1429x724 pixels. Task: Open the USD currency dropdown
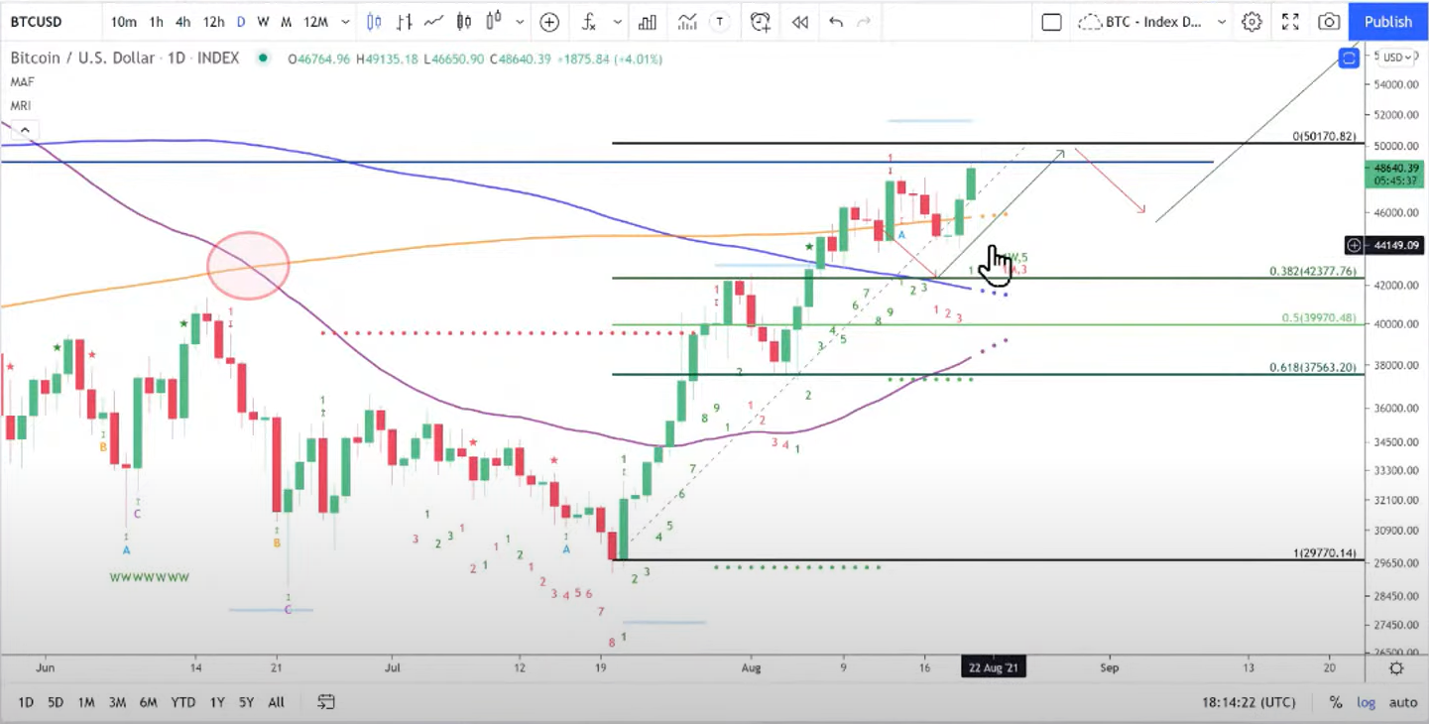tap(1395, 58)
